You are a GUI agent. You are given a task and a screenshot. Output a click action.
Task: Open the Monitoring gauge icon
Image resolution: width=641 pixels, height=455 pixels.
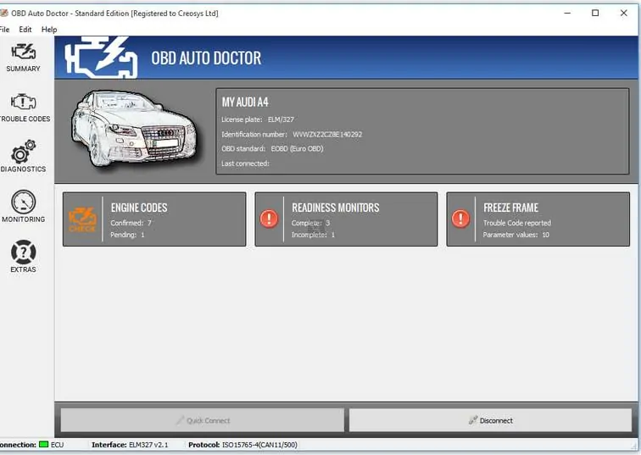[x=23, y=202]
